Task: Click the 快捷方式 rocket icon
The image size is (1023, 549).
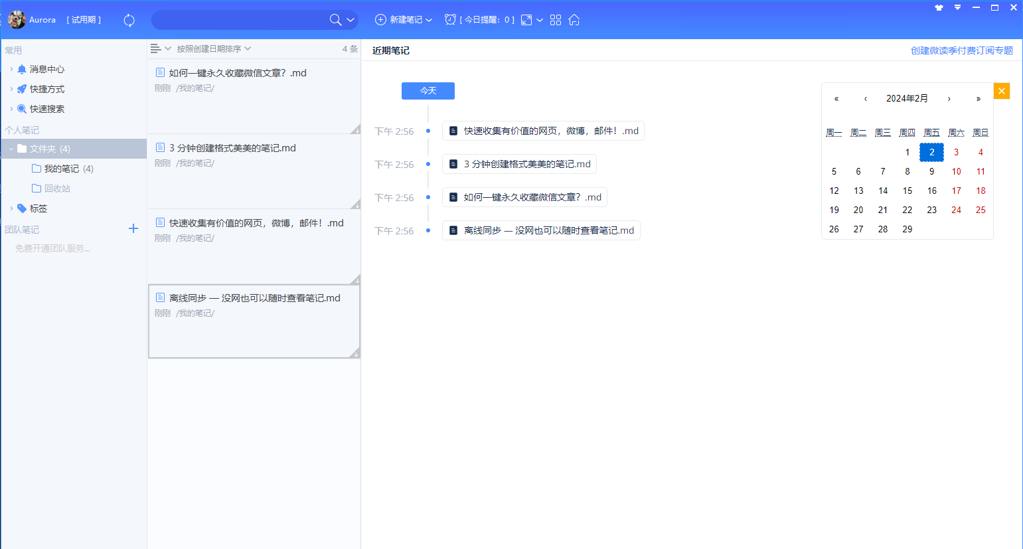Action: click(x=22, y=89)
